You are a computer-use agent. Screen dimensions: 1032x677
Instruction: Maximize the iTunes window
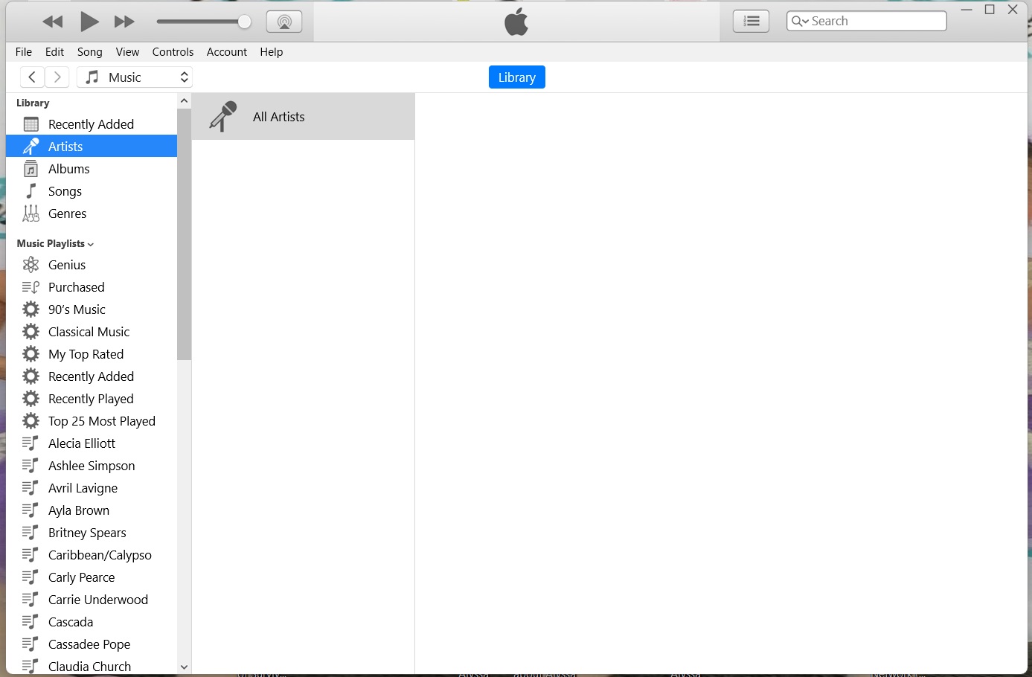pyautogui.click(x=990, y=10)
